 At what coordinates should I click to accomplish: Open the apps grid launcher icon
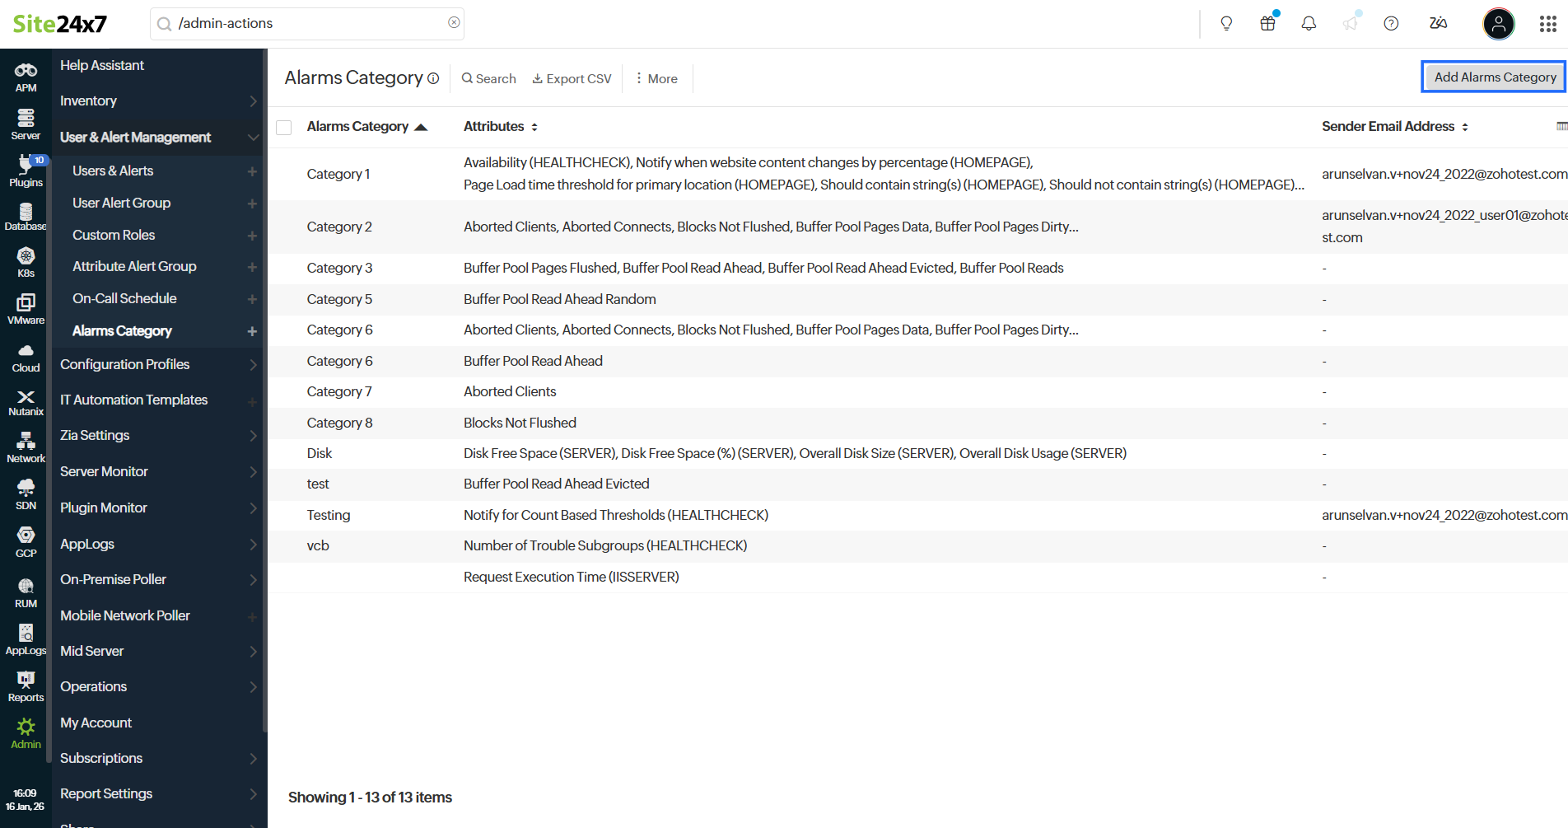click(x=1547, y=24)
